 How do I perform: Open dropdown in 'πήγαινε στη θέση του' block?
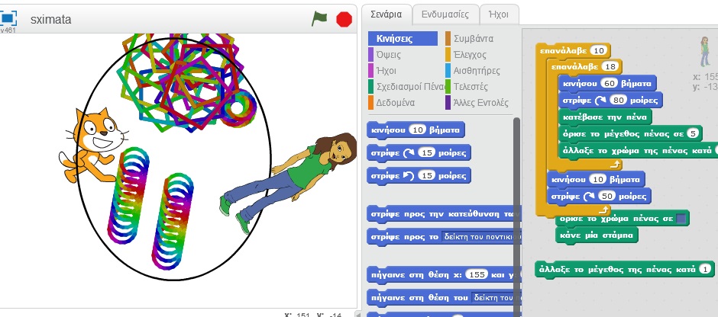[x=495, y=296]
